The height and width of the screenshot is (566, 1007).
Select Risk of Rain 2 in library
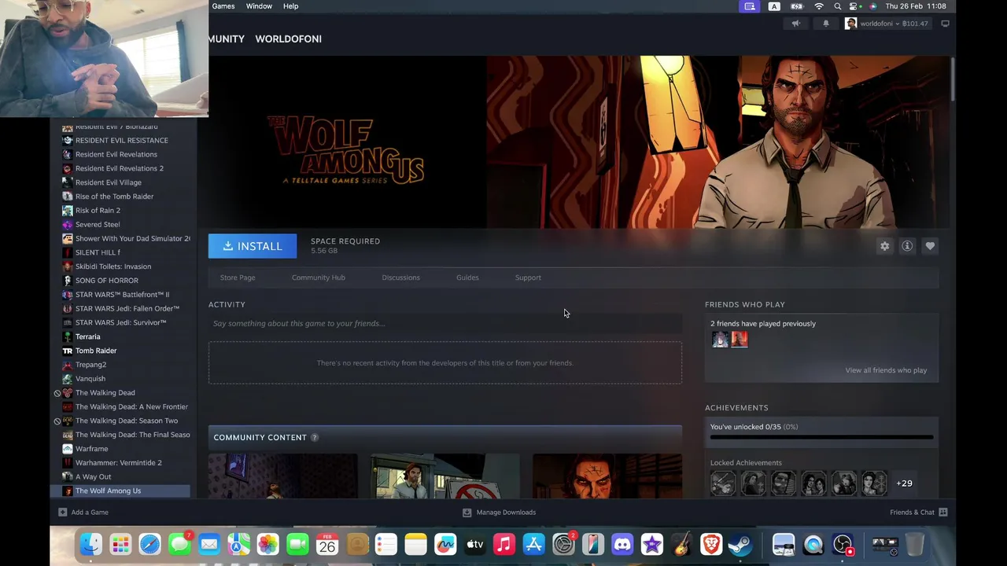click(x=98, y=211)
